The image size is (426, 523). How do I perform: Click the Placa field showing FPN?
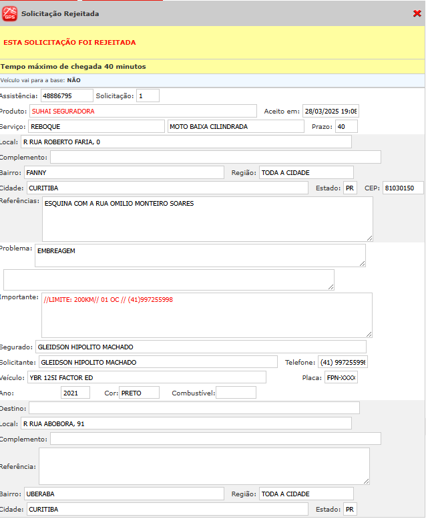click(x=341, y=377)
